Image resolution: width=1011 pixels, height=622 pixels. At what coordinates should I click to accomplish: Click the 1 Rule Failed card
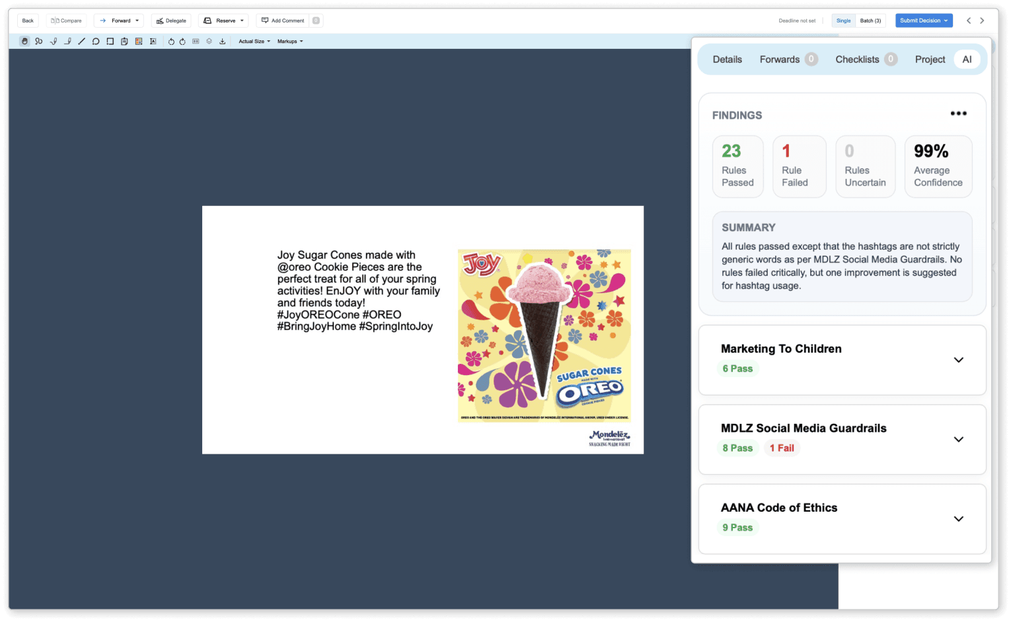coord(799,166)
